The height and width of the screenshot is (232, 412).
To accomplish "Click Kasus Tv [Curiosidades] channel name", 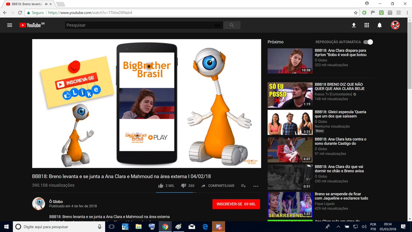I will coord(333,94).
